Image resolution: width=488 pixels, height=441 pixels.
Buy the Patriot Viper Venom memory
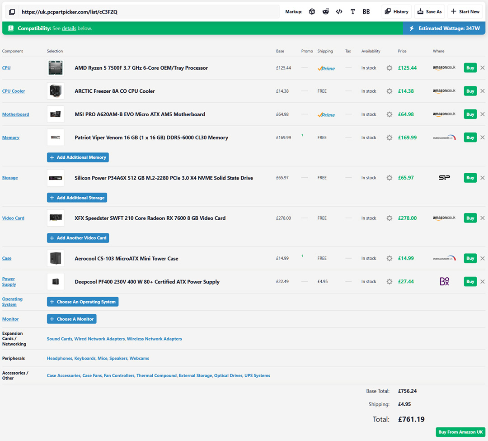(470, 138)
